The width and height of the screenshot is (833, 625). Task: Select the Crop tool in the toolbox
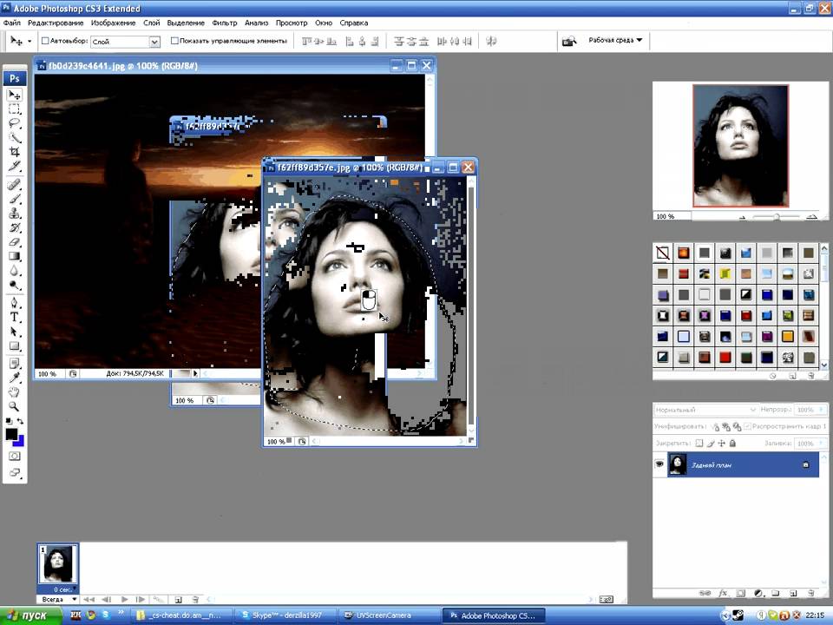pyautogui.click(x=15, y=152)
